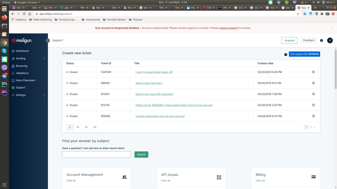
Task: Open a new Chrome tab
Action: click(315, 8)
